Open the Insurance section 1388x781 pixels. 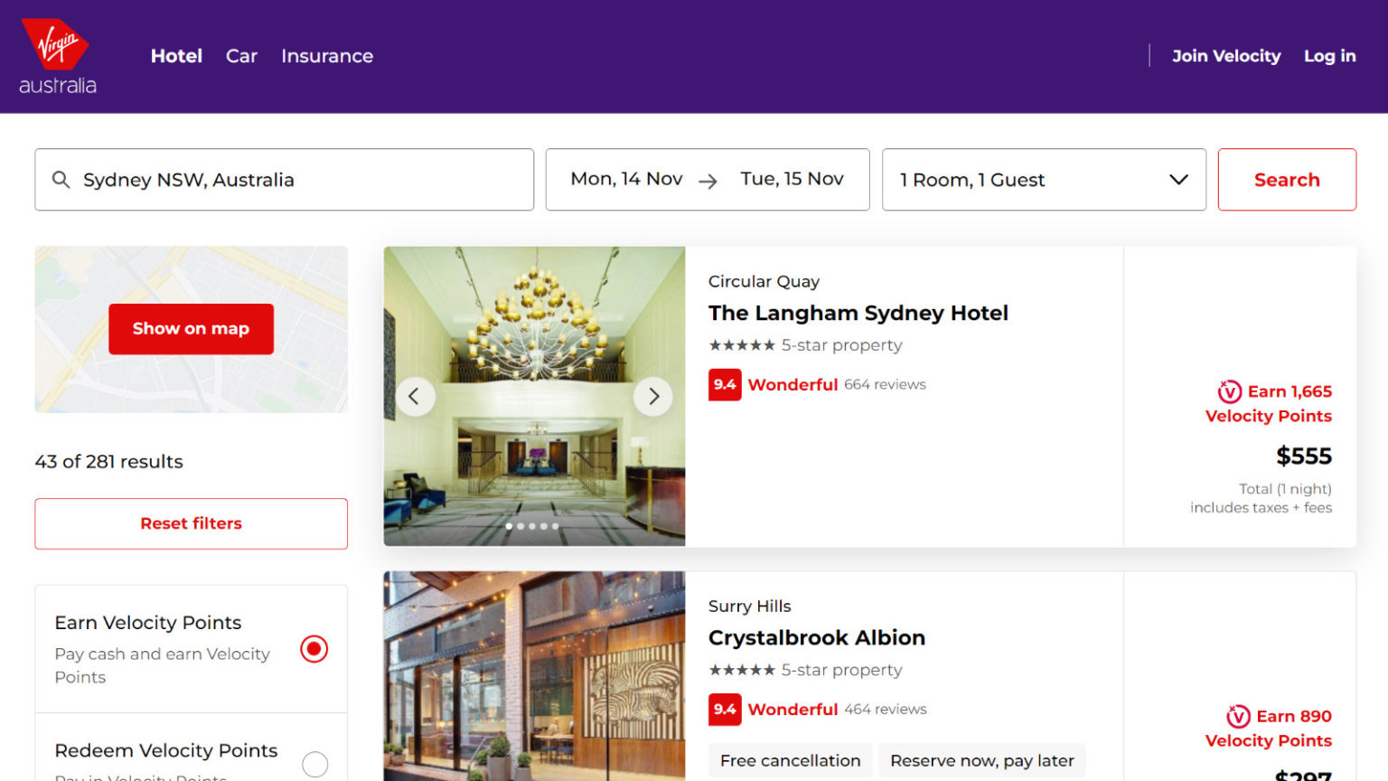click(x=326, y=56)
